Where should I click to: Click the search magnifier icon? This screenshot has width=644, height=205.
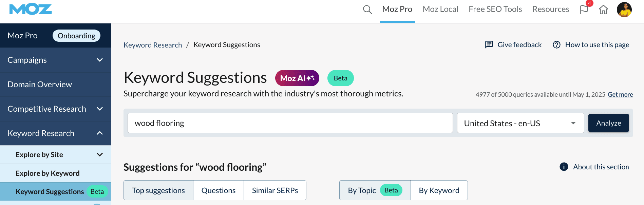coord(367,10)
